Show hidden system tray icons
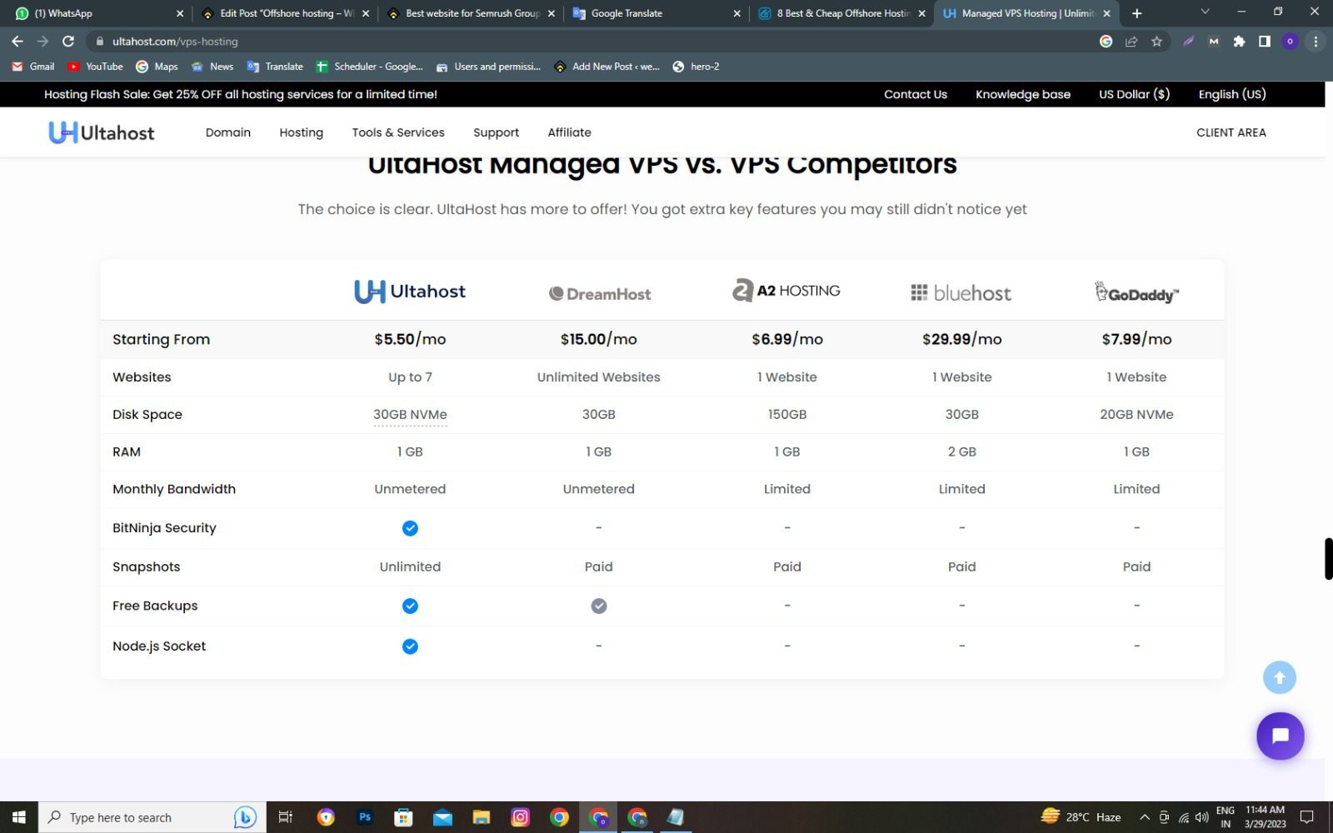Viewport: 1333px width, 833px height. coord(1145,817)
